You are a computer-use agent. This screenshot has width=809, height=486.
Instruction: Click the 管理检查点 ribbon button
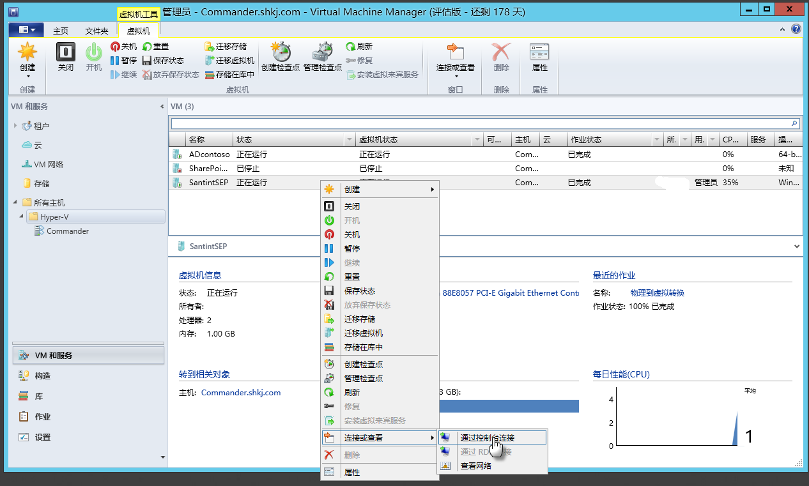click(x=323, y=57)
